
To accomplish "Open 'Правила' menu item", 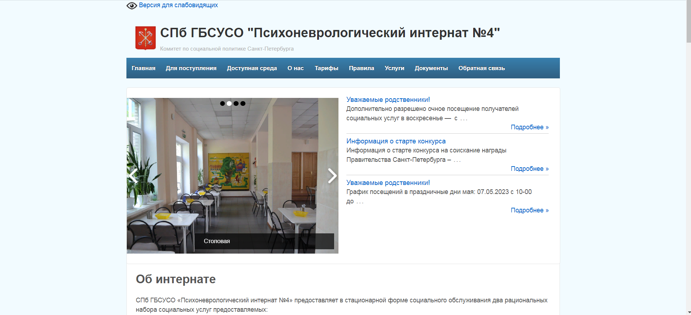I will coord(361,68).
